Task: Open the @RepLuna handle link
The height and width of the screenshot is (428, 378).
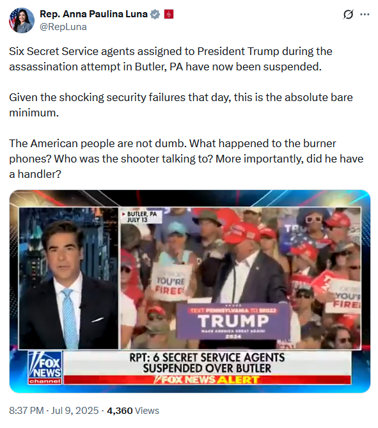Action: click(63, 27)
